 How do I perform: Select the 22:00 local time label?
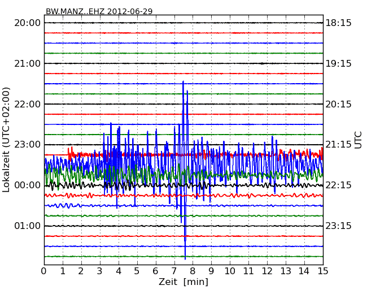pos(28,104)
